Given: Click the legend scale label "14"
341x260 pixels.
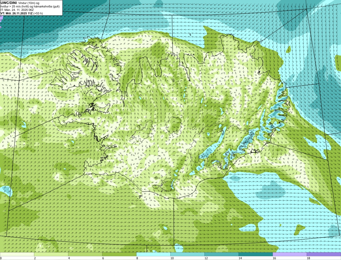Looking at the screenshot, I should pos(240,258).
